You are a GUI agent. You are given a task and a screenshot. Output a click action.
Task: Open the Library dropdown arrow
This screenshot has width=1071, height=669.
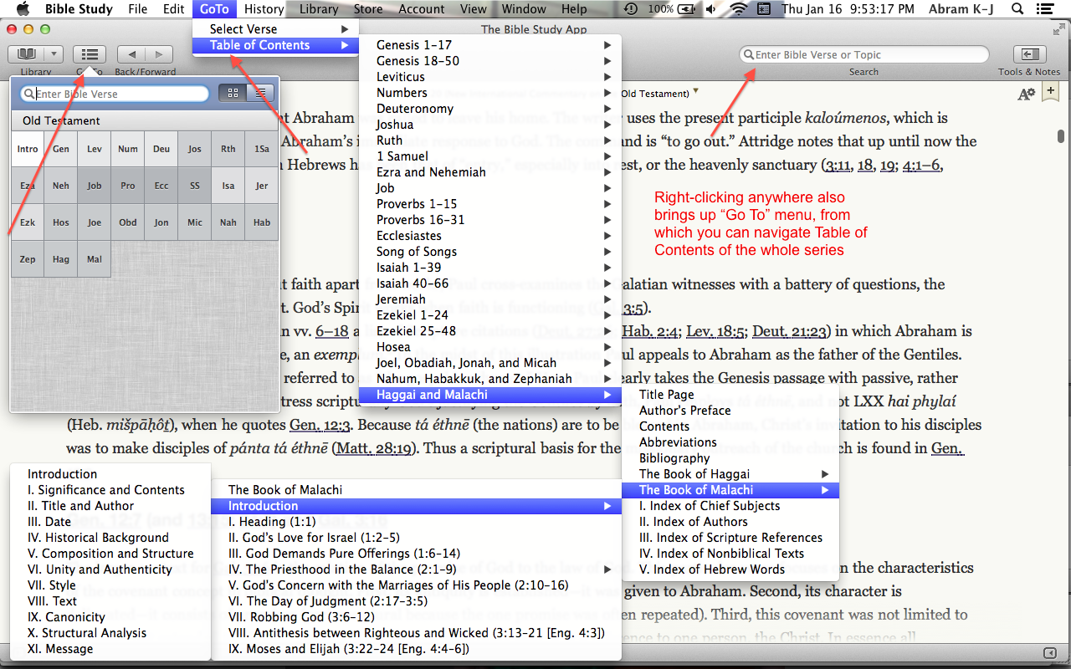(54, 54)
